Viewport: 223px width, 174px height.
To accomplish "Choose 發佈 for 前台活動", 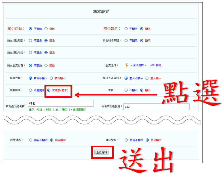I will pos(46,29).
